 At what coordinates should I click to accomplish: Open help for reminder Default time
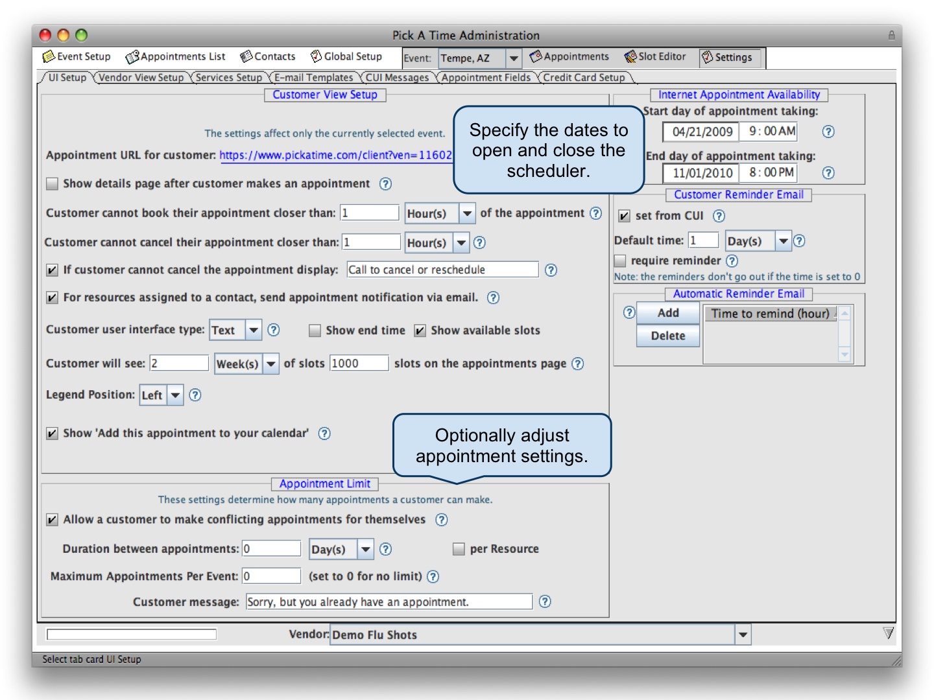click(799, 241)
